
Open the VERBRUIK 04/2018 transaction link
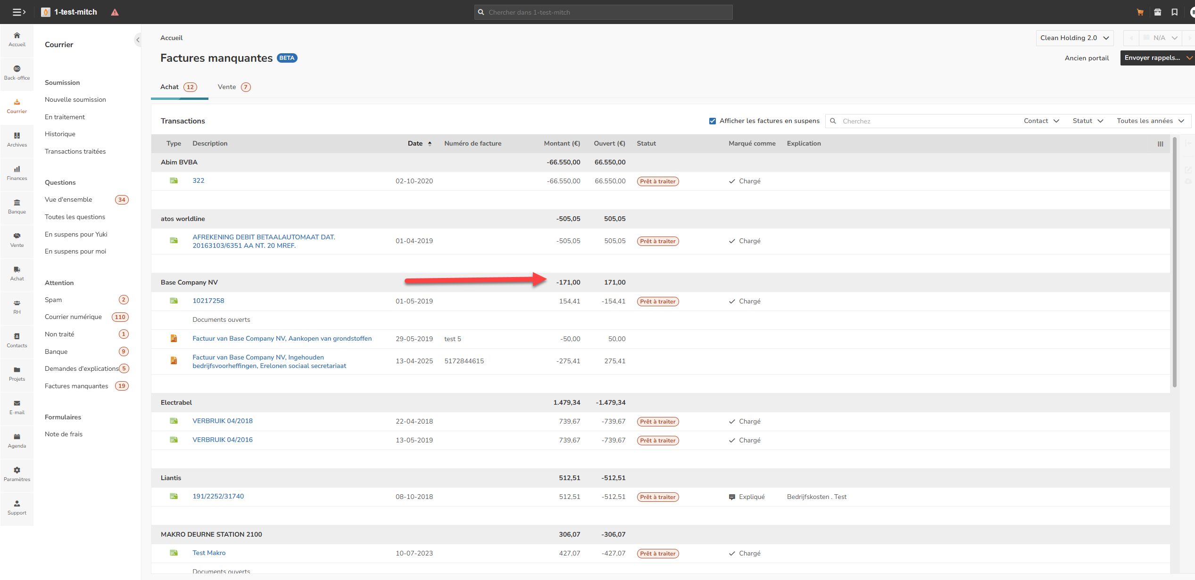point(223,421)
